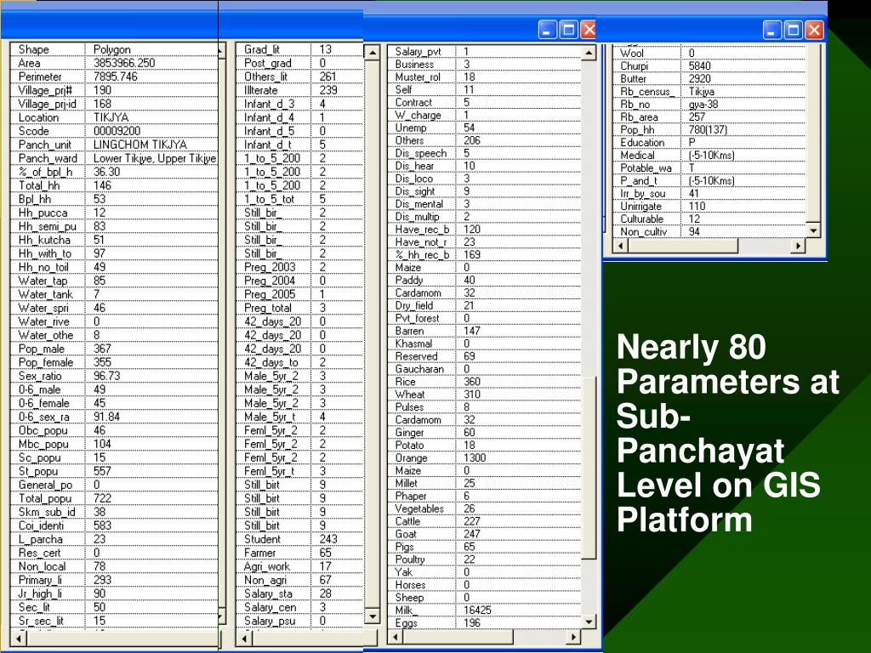
Task: Select the Coi_identi field label
Action: tap(41, 525)
